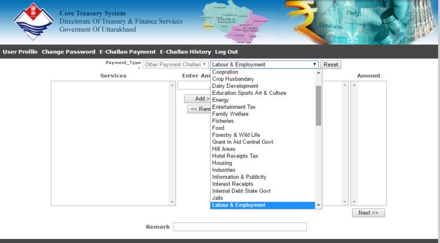Viewport: 440px width, 243px height.
Task: Click Amount list scroll-up arrow
Action: (x=354, y=85)
